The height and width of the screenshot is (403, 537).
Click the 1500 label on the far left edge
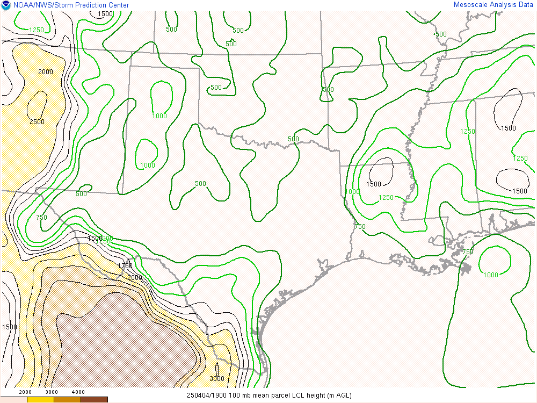(x=10, y=327)
